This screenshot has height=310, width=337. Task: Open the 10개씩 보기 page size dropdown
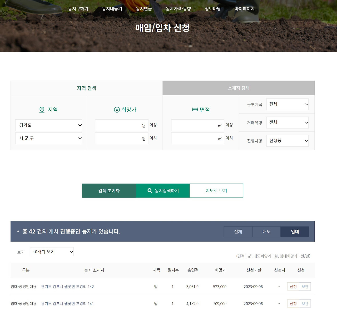[x=51, y=252]
